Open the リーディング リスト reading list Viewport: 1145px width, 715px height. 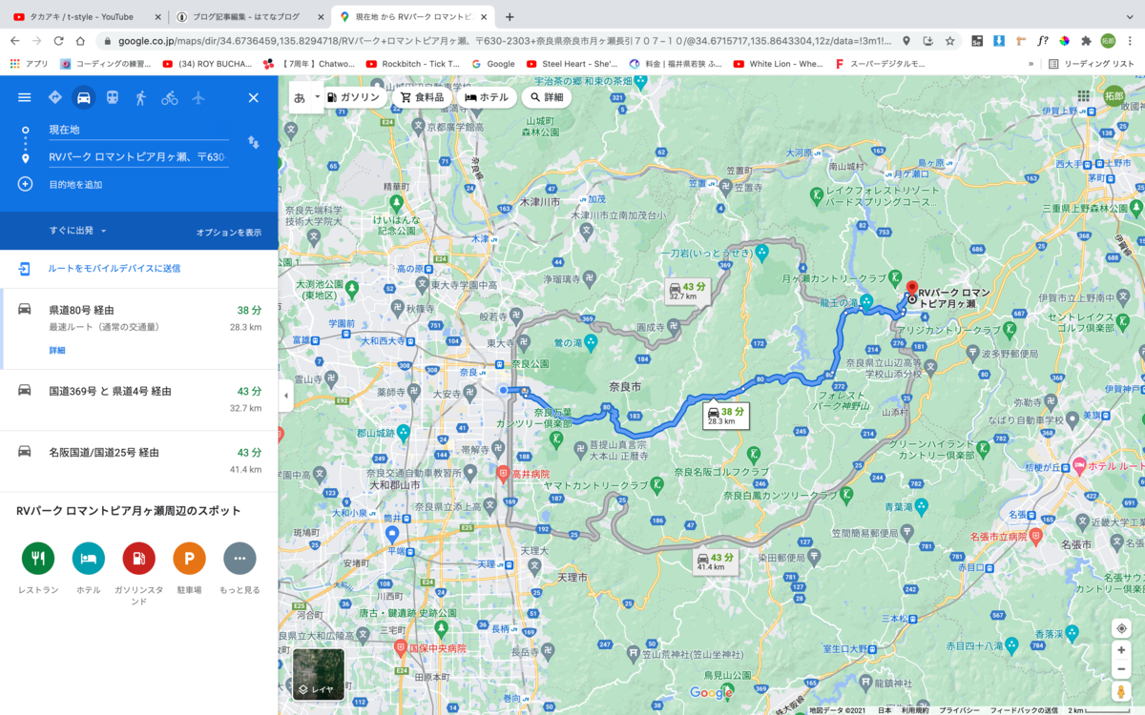[x=1092, y=64]
